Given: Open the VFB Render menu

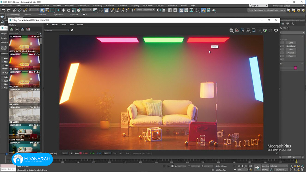Looking at the screenshot, I should pos(55,25).
